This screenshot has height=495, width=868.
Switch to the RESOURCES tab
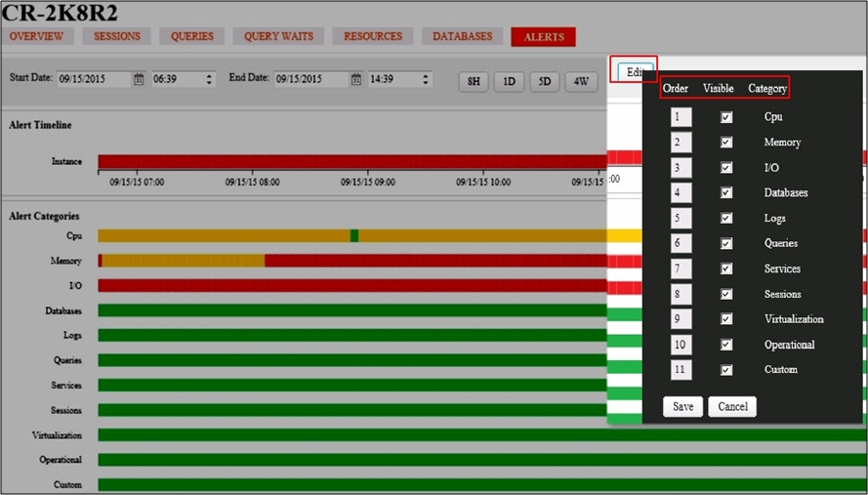coord(373,36)
